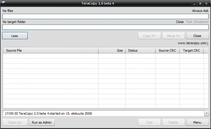
Task: Select the Test after-copy option text
Action: point(189,22)
